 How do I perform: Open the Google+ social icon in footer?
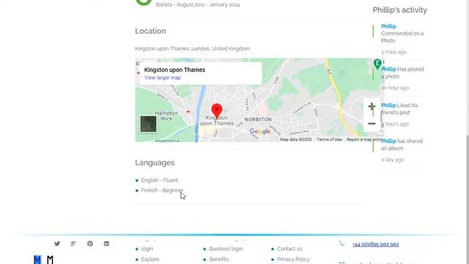(73, 243)
